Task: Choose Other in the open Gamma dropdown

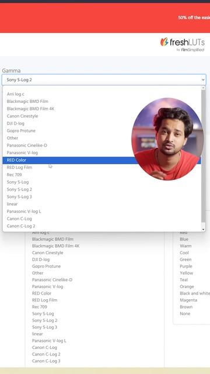Action: pos(101,138)
